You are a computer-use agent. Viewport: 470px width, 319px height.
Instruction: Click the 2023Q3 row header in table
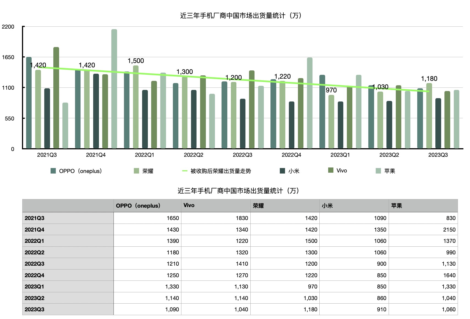tap(68, 309)
